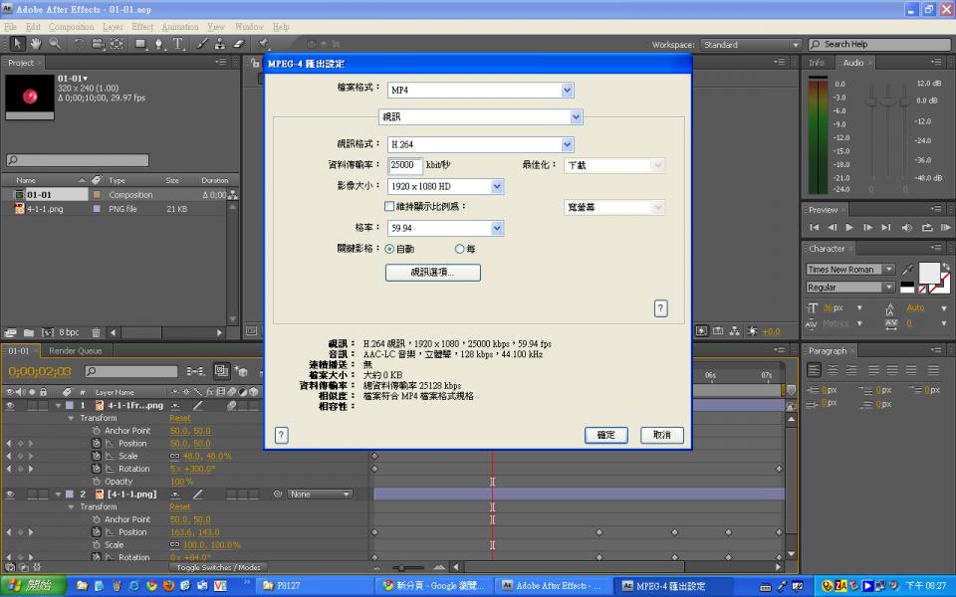Screen dimensions: 956x597
Task: Click the eyedropper in Character panel
Action: 907,270
